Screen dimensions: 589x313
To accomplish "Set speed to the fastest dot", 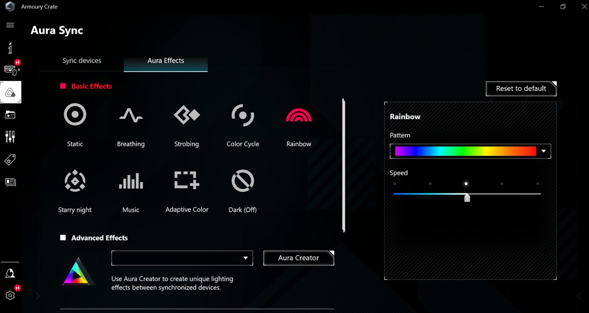I will point(538,184).
